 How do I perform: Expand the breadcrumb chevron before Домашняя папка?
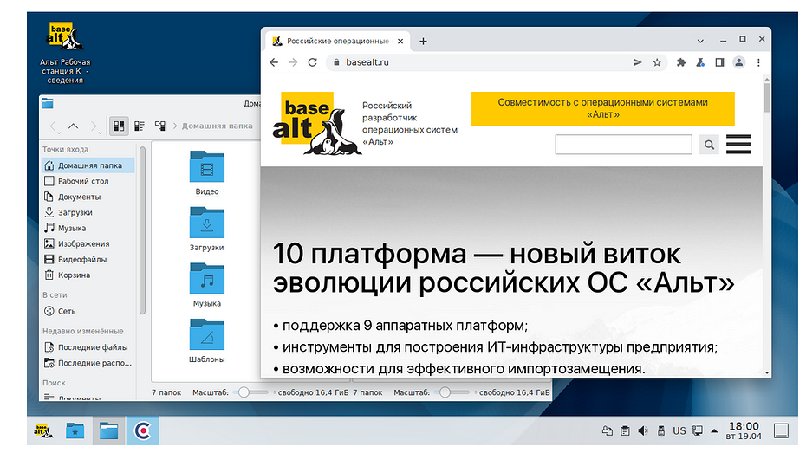(x=175, y=126)
